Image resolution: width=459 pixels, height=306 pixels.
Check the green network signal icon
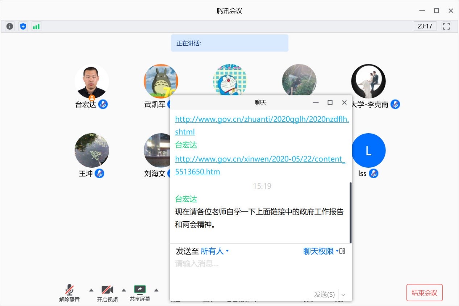pyautogui.click(x=36, y=26)
